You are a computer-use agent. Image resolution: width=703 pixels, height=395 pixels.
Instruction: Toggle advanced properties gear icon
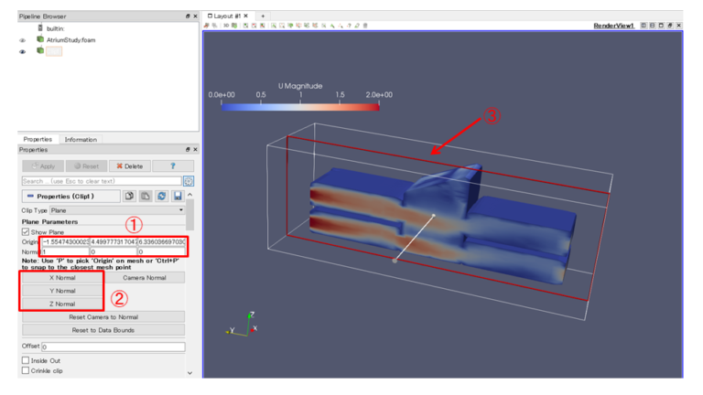tap(189, 181)
